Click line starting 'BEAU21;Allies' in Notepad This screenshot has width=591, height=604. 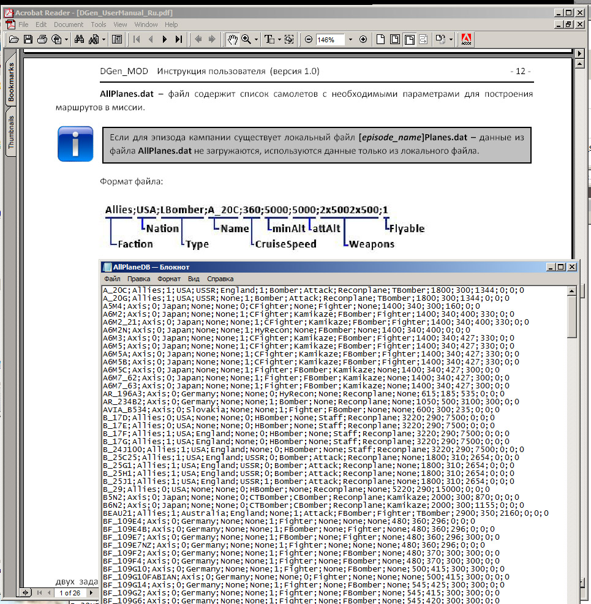325,513
